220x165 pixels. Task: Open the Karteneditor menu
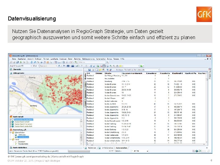coord(101,59)
